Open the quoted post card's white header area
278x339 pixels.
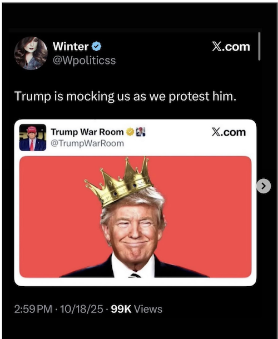click(x=136, y=137)
